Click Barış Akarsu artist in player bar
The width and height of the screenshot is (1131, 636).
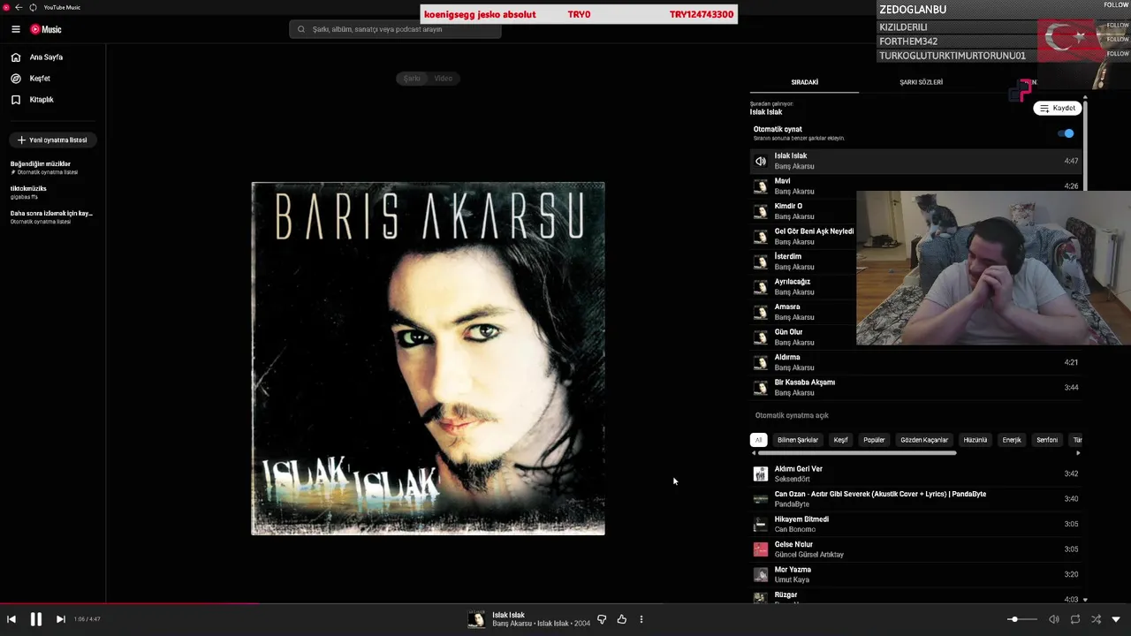[512, 624]
